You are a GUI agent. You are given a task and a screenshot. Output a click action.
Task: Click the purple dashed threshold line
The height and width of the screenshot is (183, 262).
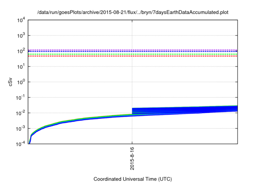click(133, 50)
